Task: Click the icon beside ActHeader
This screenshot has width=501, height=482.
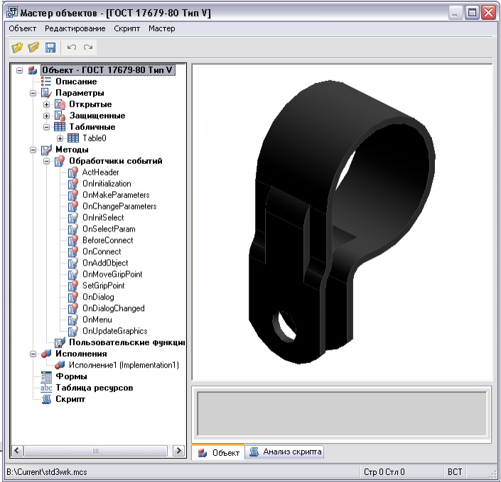Action: pyautogui.click(x=73, y=172)
